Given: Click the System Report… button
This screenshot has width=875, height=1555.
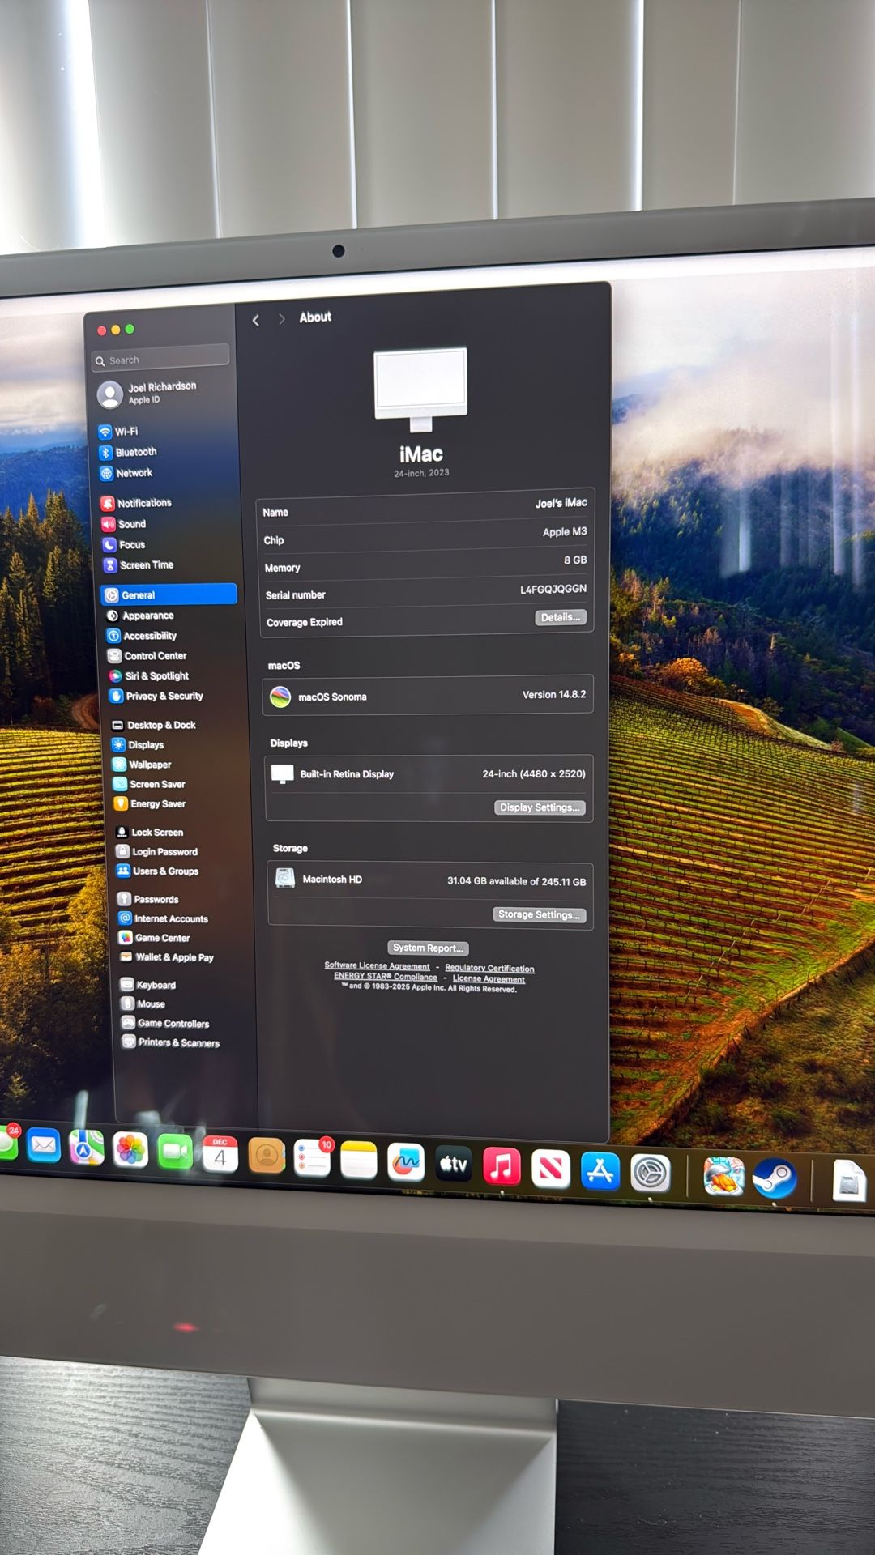Looking at the screenshot, I should point(428,948).
